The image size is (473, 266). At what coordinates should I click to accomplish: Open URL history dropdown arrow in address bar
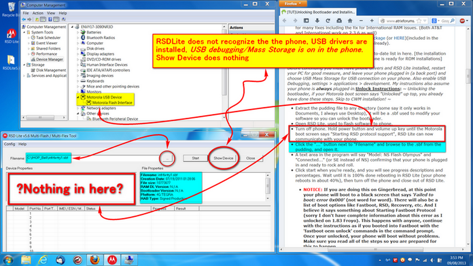click(425, 21)
